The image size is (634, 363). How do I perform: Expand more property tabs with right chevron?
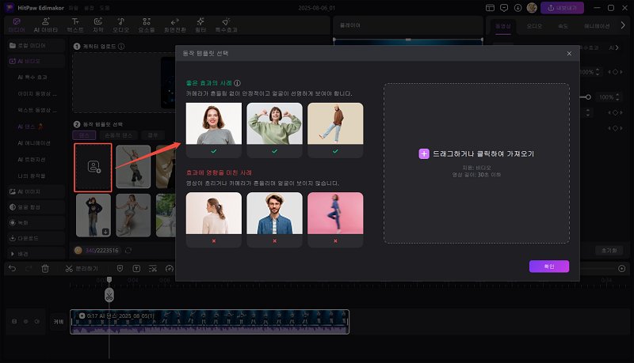[623, 25]
